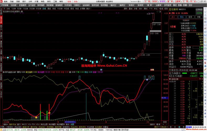This screenshot has height=131, width=207.
Task: Open the 资金流向 bottom tab
Action: click(18, 127)
